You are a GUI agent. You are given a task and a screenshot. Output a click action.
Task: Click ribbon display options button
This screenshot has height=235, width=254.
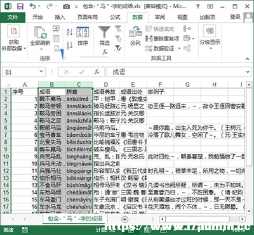pos(210,6)
